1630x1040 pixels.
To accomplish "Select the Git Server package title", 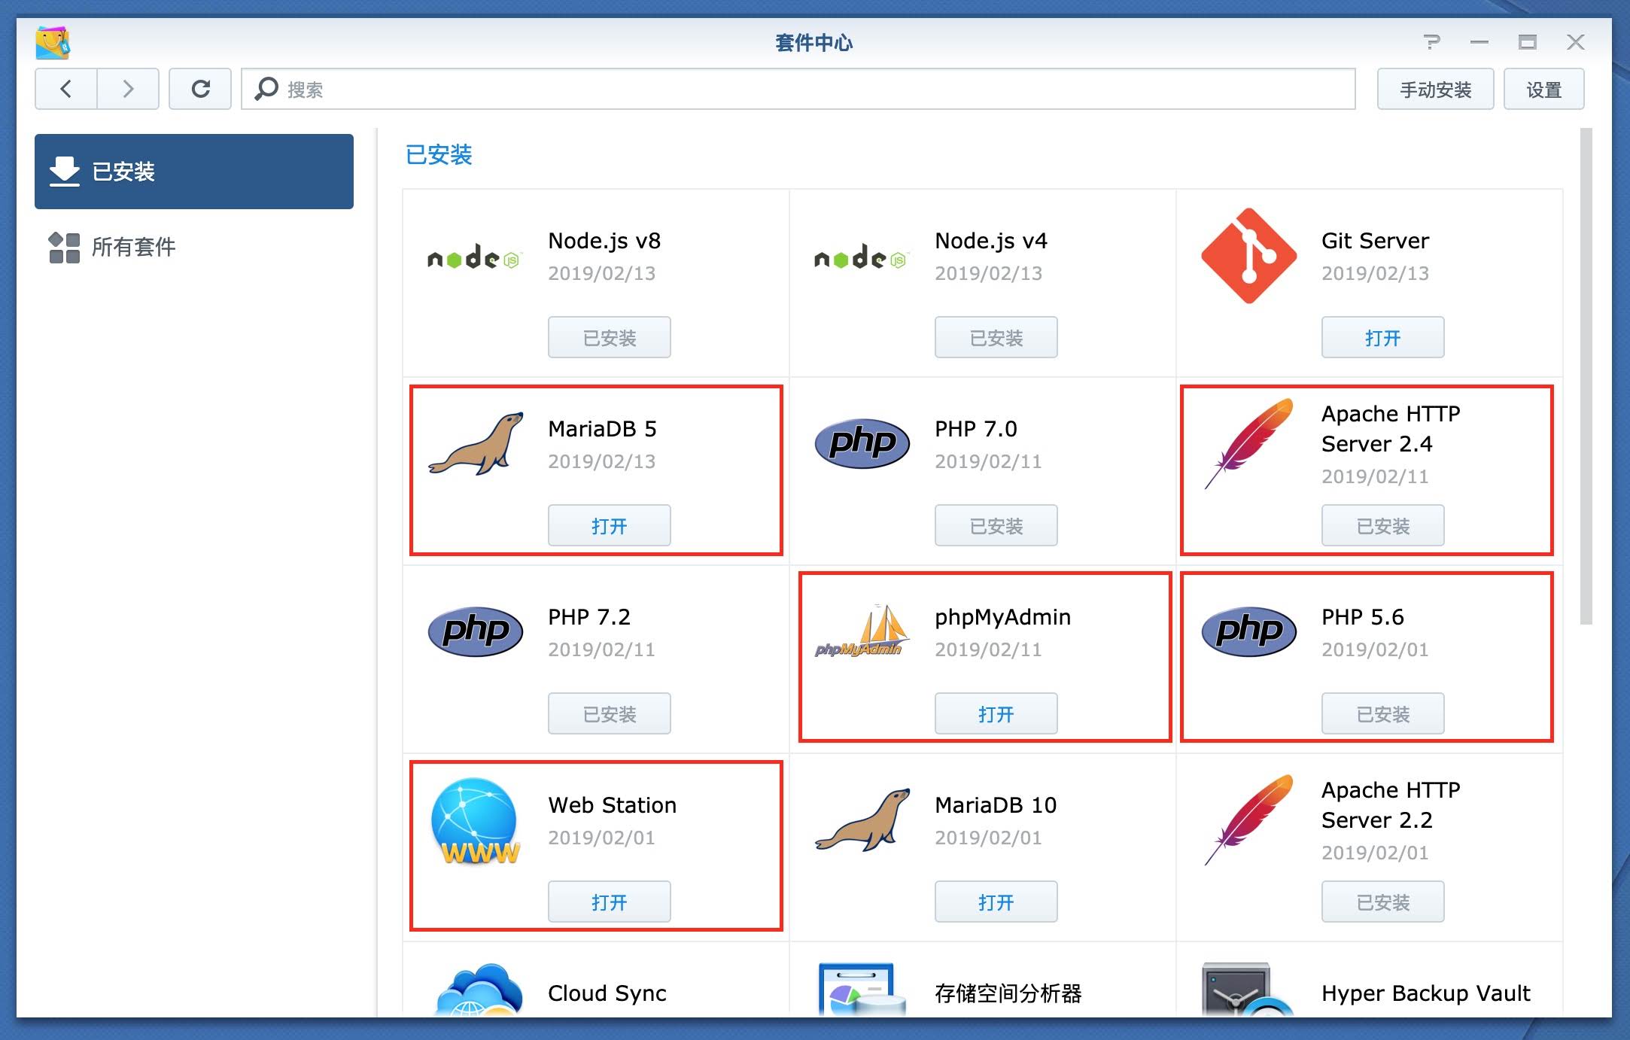I will (x=1376, y=241).
